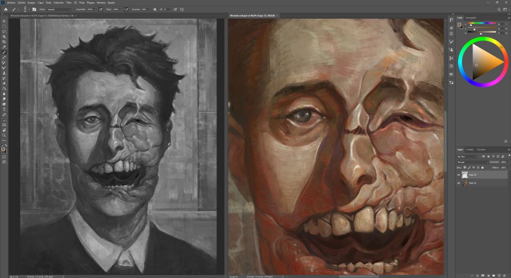
Task: Open the History panel icon in collapsed dock
Action: (x=451, y=19)
